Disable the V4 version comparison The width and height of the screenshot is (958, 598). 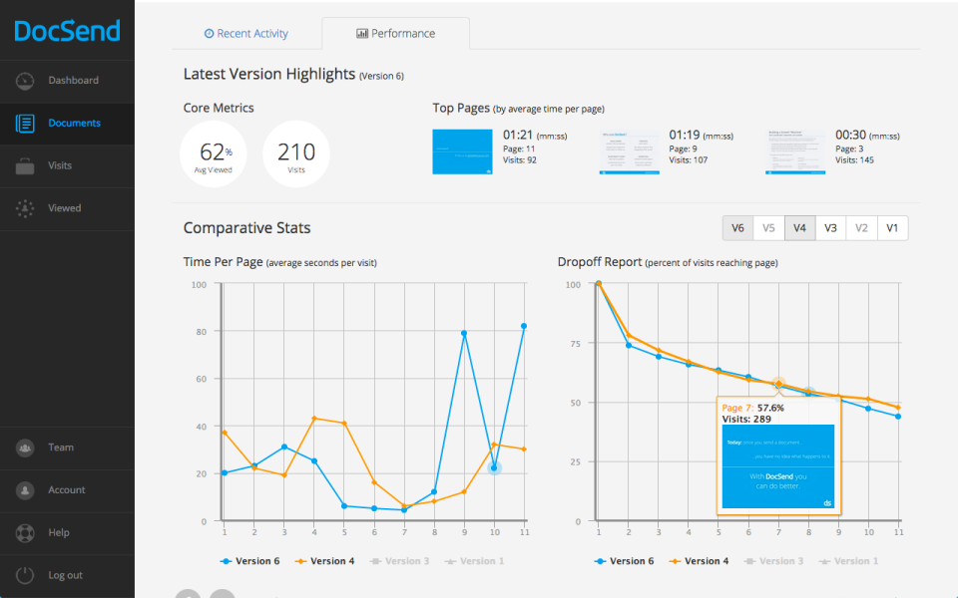pyautogui.click(x=799, y=228)
